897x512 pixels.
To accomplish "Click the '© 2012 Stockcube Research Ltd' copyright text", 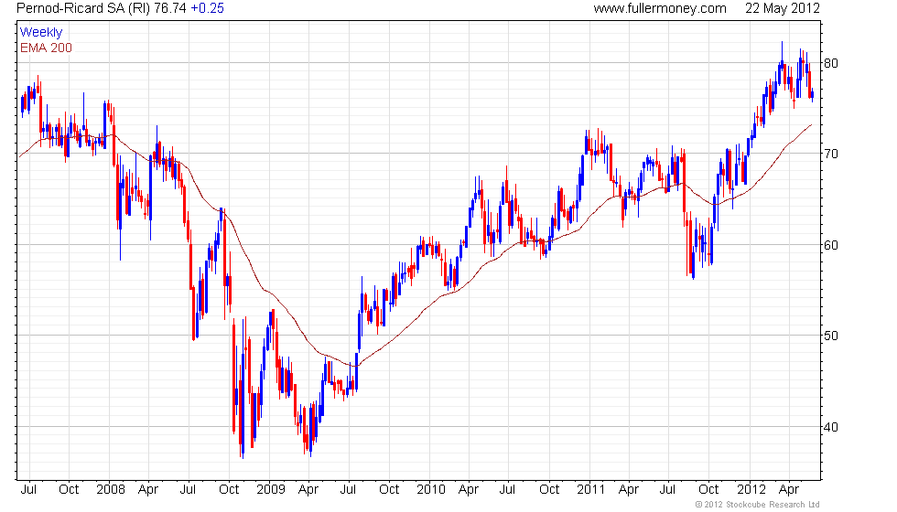I will [758, 505].
